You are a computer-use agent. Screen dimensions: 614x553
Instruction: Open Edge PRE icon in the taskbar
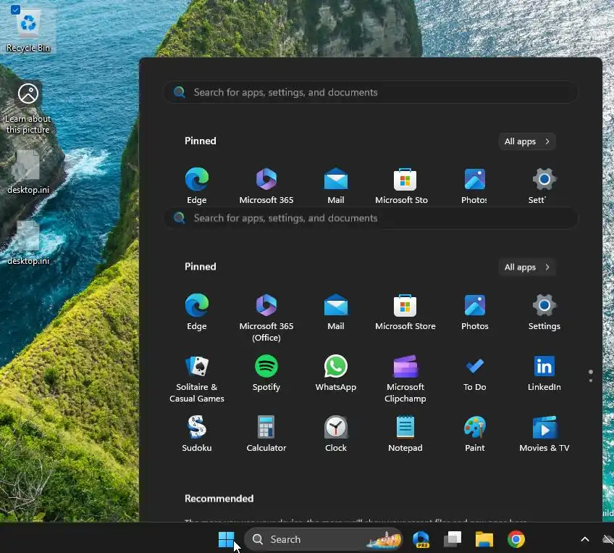pyautogui.click(x=421, y=539)
